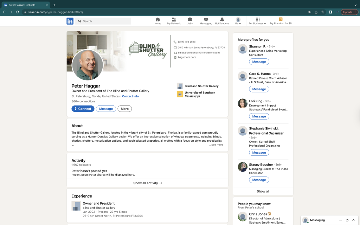Bookmark this page with star icon
The height and width of the screenshot is (225, 360).
point(322,12)
